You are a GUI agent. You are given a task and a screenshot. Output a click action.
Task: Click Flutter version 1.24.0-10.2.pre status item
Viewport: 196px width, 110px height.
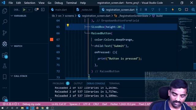123,104
